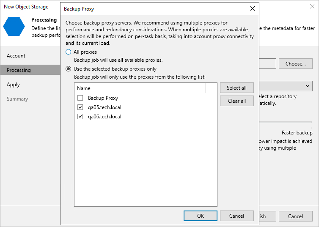Close the New Object Storage window

coord(312,6)
